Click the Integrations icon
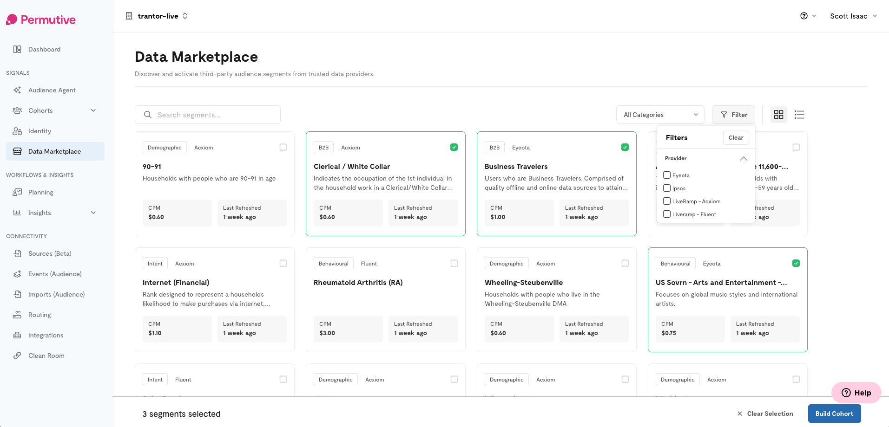889x427 pixels. [x=17, y=335]
